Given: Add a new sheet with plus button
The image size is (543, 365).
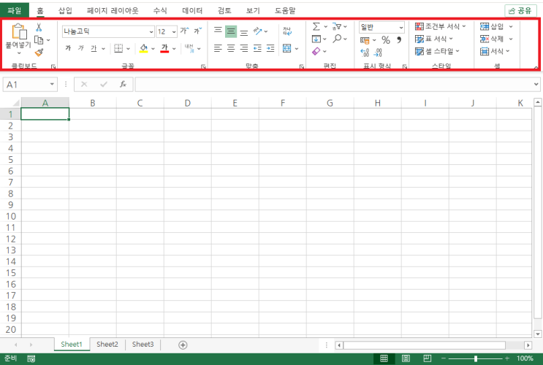Looking at the screenshot, I should coord(183,345).
